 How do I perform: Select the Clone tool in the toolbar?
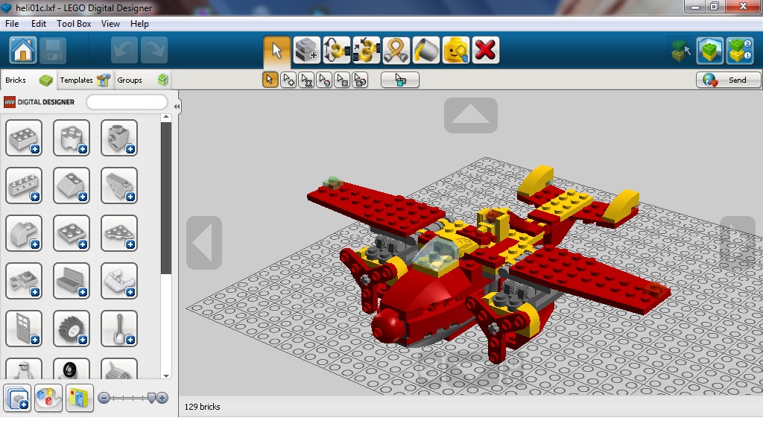coord(307,51)
